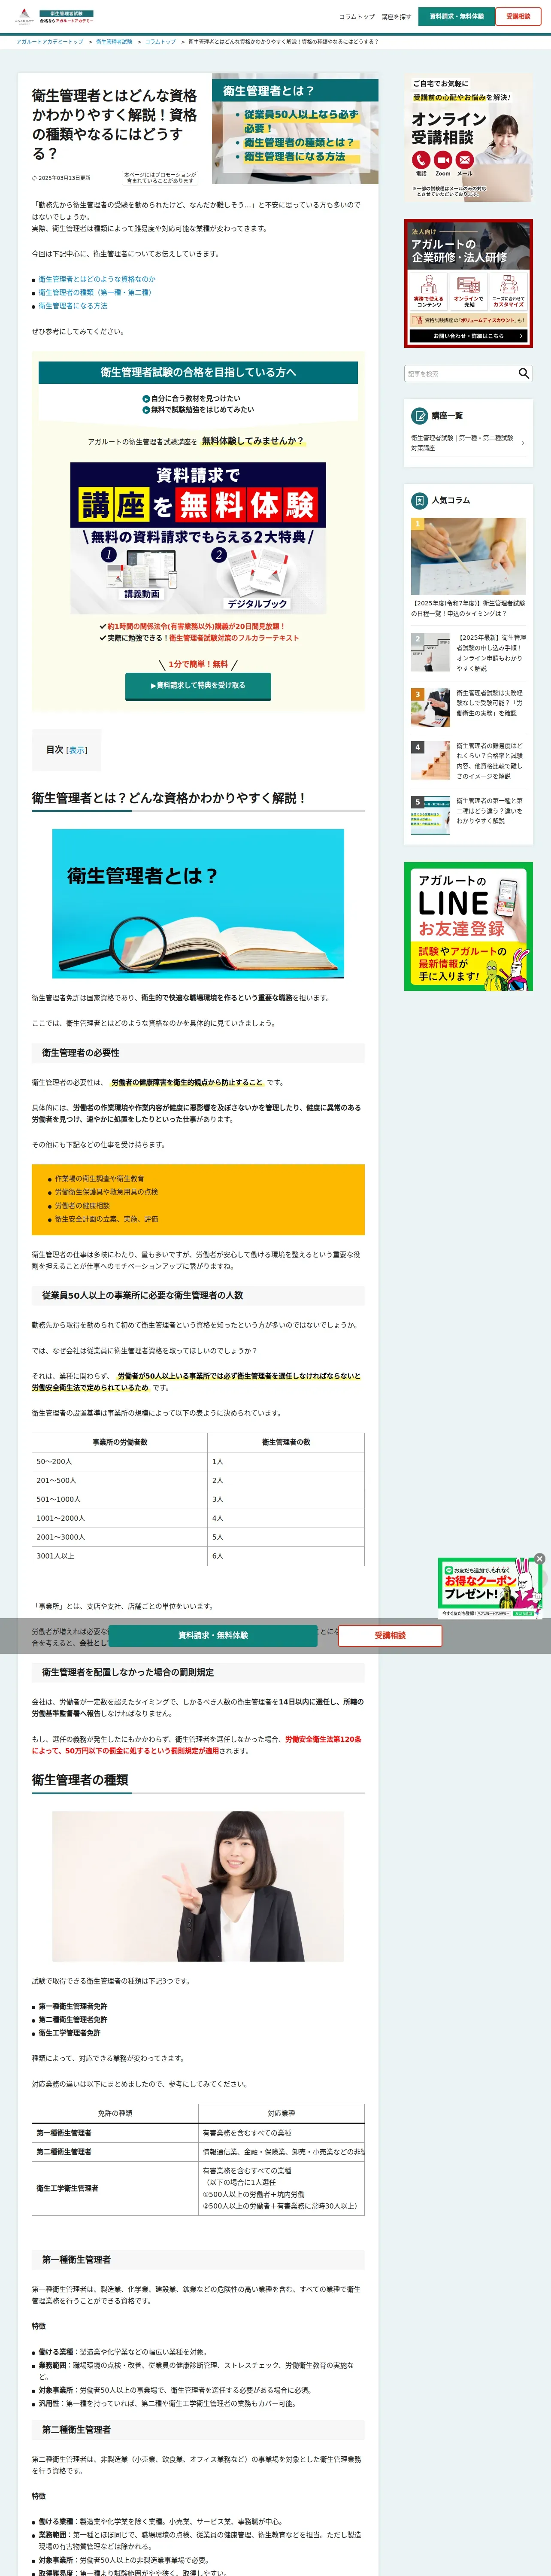Jump to 衛生管理者とはどのような資格なのか
The height and width of the screenshot is (2576, 551).
click(97, 279)
